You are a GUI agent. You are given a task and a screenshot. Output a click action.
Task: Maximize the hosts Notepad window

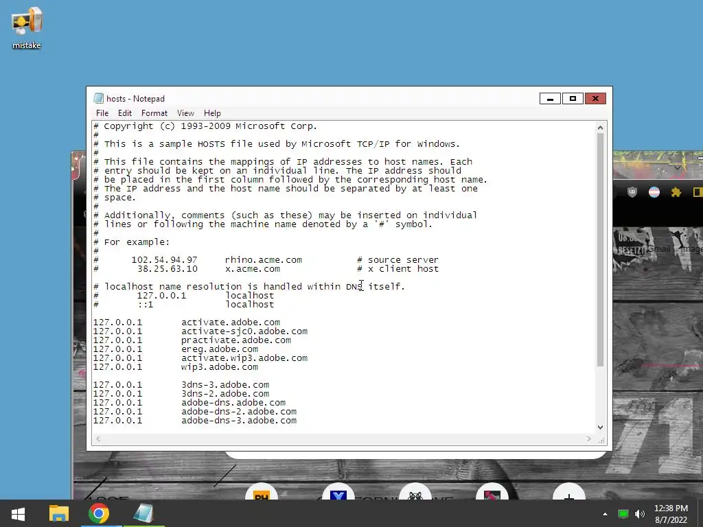pos(573,99)
